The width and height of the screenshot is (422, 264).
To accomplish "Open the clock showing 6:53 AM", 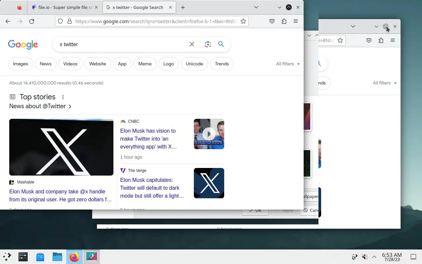I will coord(392,257).
